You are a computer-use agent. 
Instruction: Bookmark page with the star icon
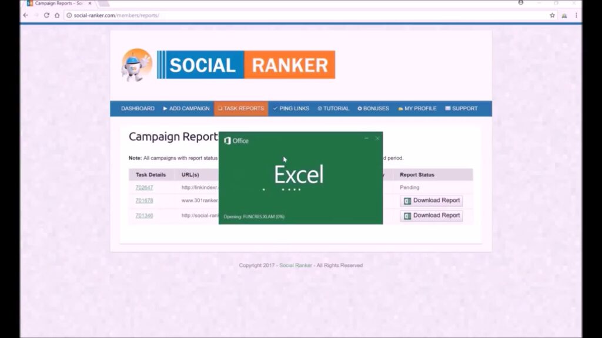[552, 15]
